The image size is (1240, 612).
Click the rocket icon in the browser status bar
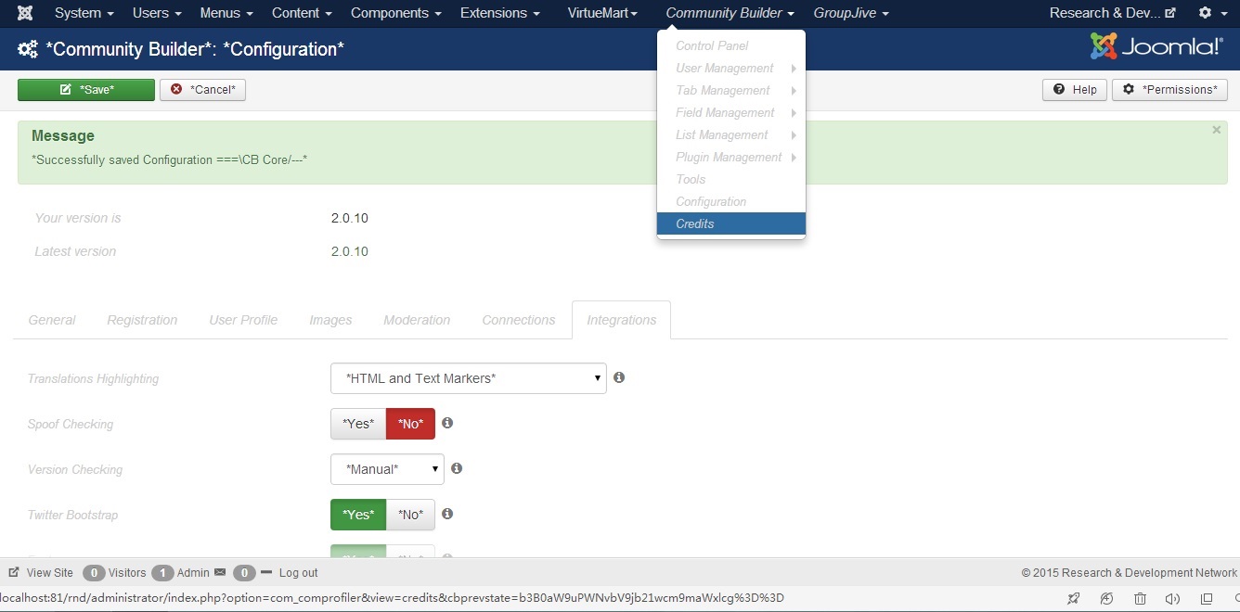click(x=1074, y=599)
